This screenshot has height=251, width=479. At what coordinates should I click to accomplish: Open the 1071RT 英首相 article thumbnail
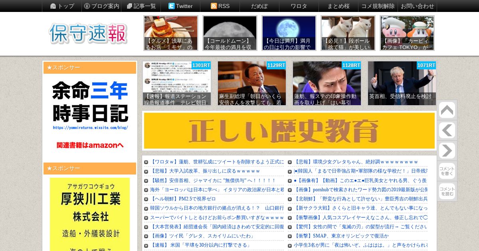402,83
